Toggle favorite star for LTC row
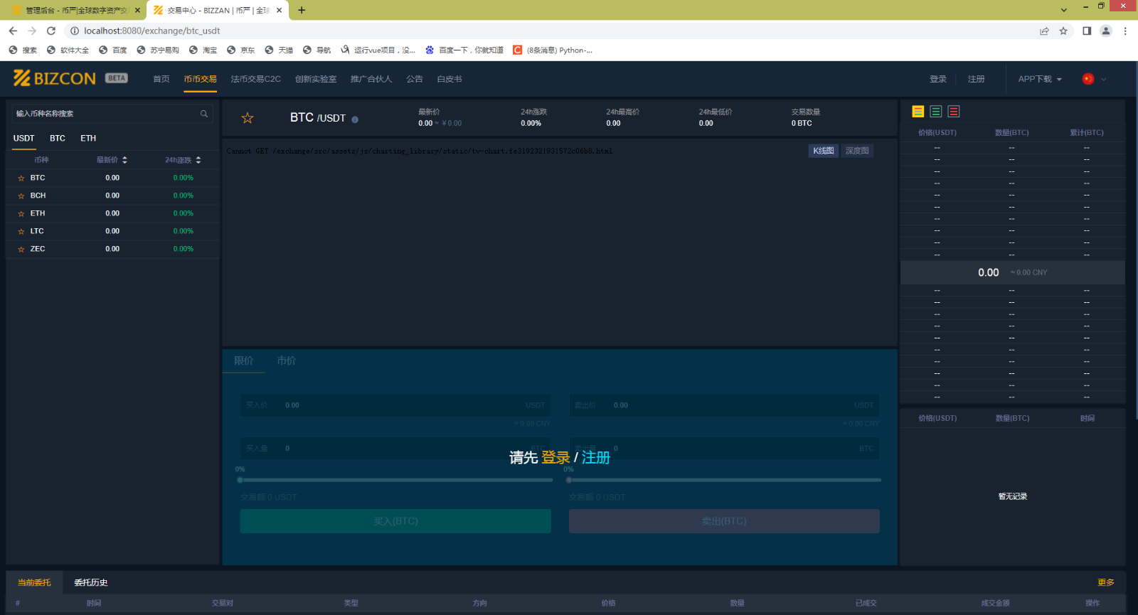The height and width of the screenshot is (615, 1138). click(x=21, y=232)
